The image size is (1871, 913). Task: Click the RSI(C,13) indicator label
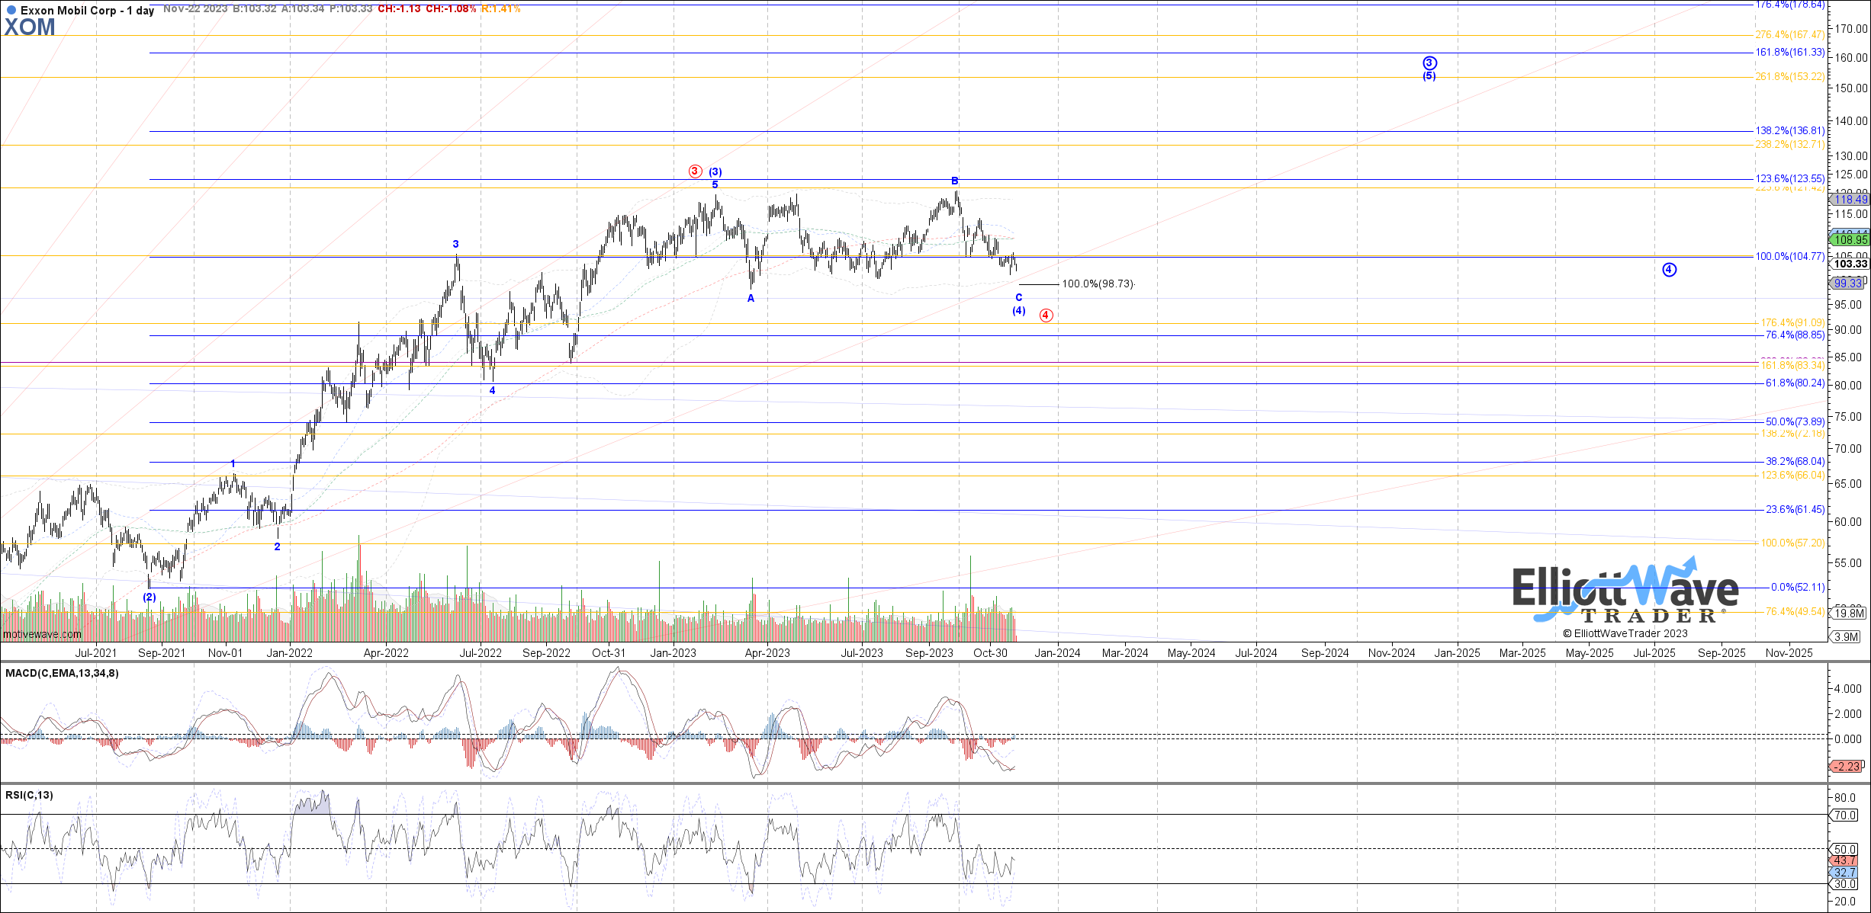29,795
